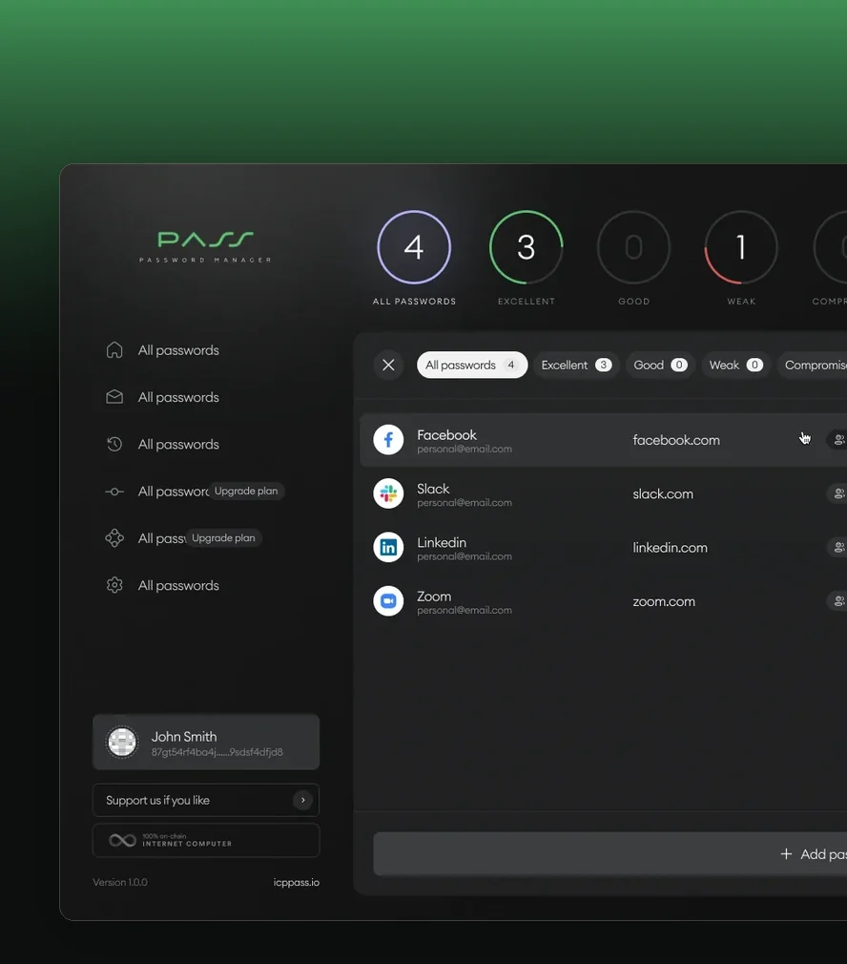
Task: Open All passwords item with history icon
Action: click(178, 444)
